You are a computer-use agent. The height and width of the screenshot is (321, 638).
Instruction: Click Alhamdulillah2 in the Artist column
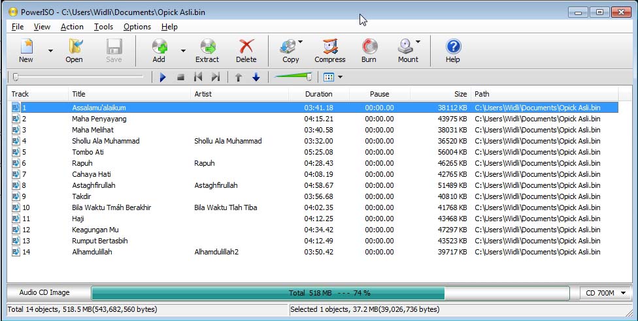click(x=216, y=252)
